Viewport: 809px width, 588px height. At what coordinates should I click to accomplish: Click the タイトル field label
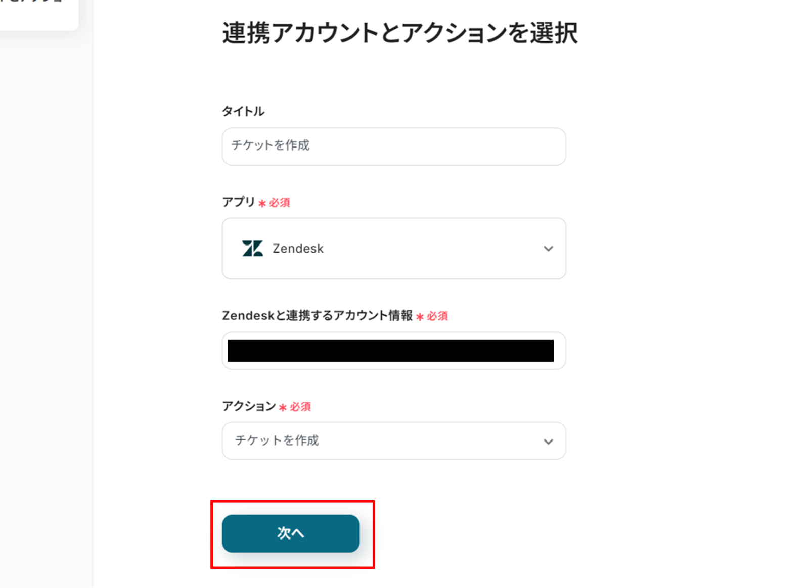pyautogui.click(x=243, y=111)
